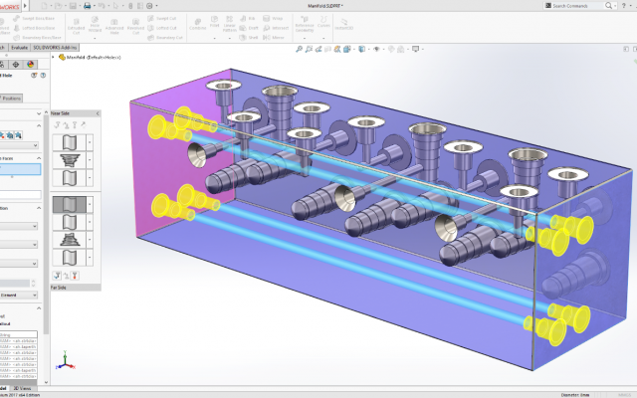Click the Zoom to Fit icon
637x398 pixels.
pyautogui.click(x=299, y=49)
